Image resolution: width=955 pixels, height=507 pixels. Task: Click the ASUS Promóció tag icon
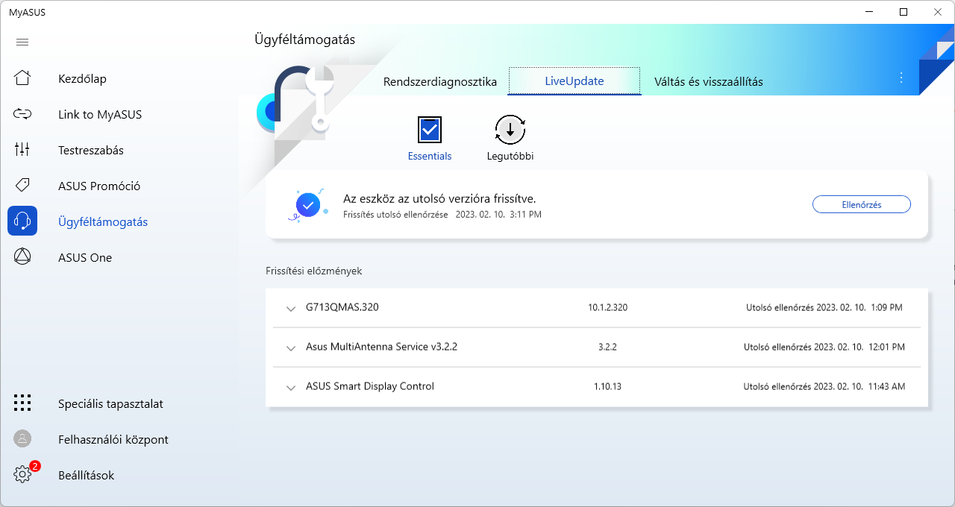(22, 186)
